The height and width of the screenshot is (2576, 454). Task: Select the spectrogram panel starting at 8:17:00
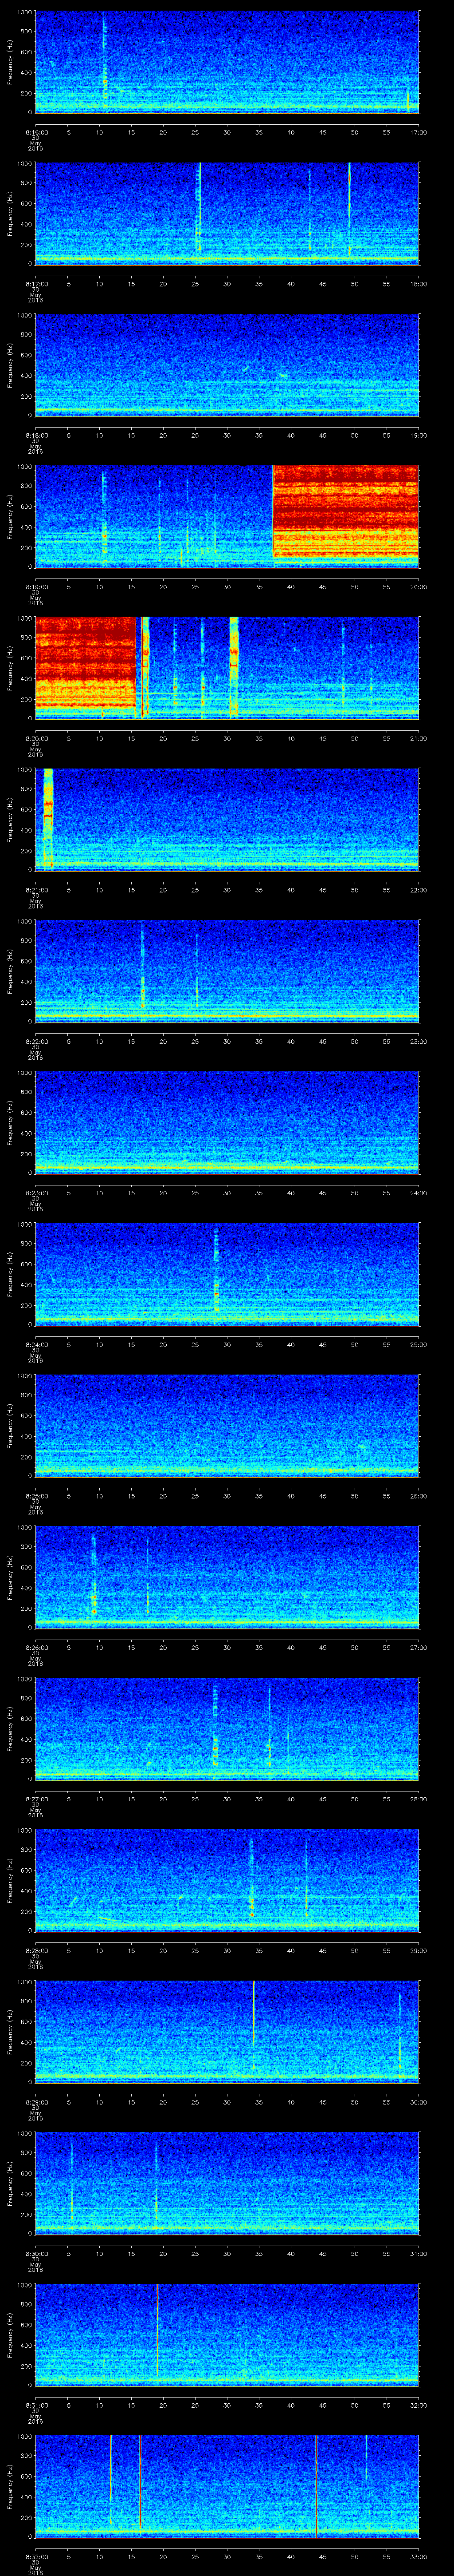(227, 213)
